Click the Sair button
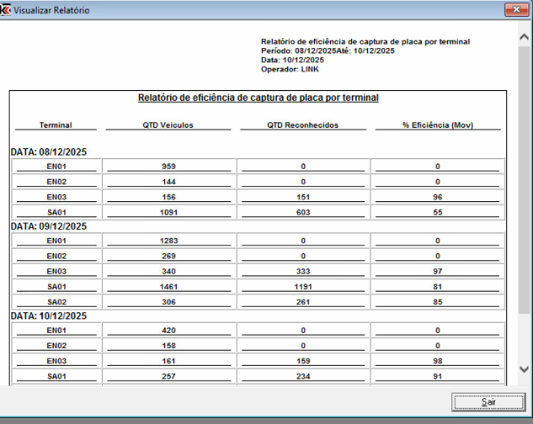 (488, 401)
